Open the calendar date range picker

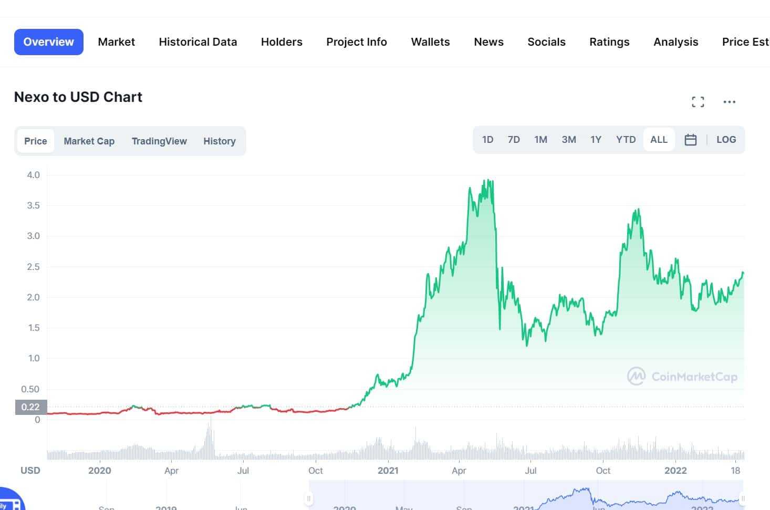point(690,140)
